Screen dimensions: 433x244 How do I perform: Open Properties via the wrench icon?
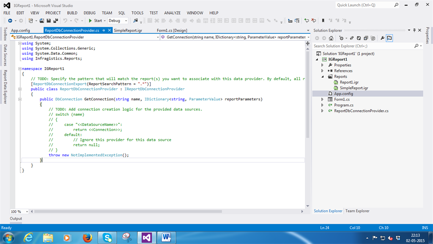(382, 38)
